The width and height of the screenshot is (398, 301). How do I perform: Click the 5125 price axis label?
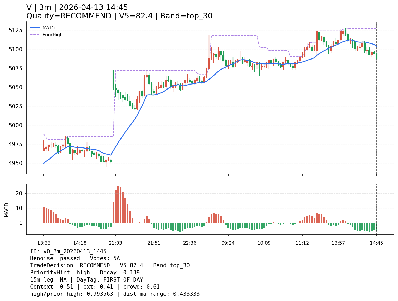16,30
